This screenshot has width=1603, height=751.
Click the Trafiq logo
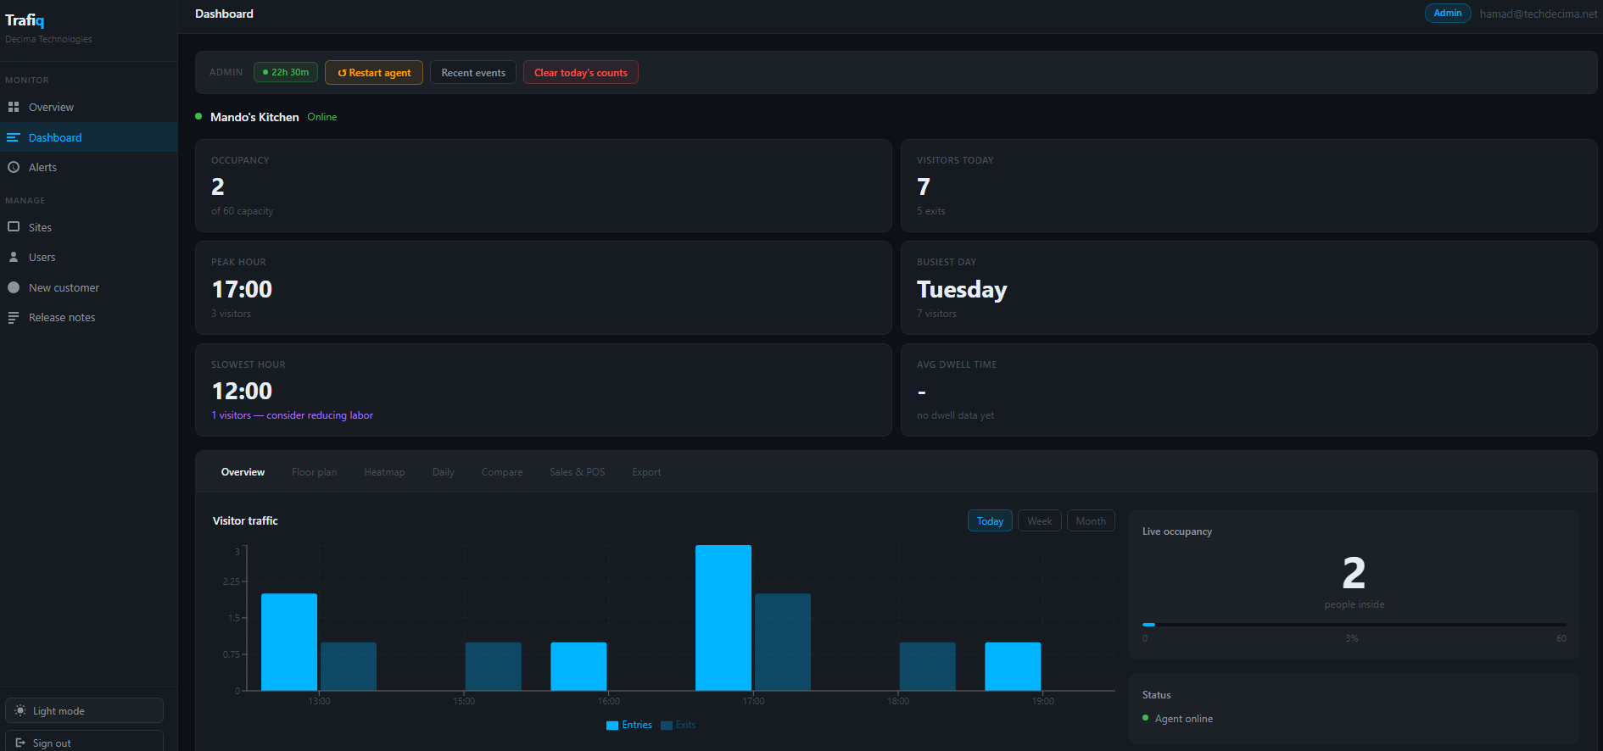point(25,20)
